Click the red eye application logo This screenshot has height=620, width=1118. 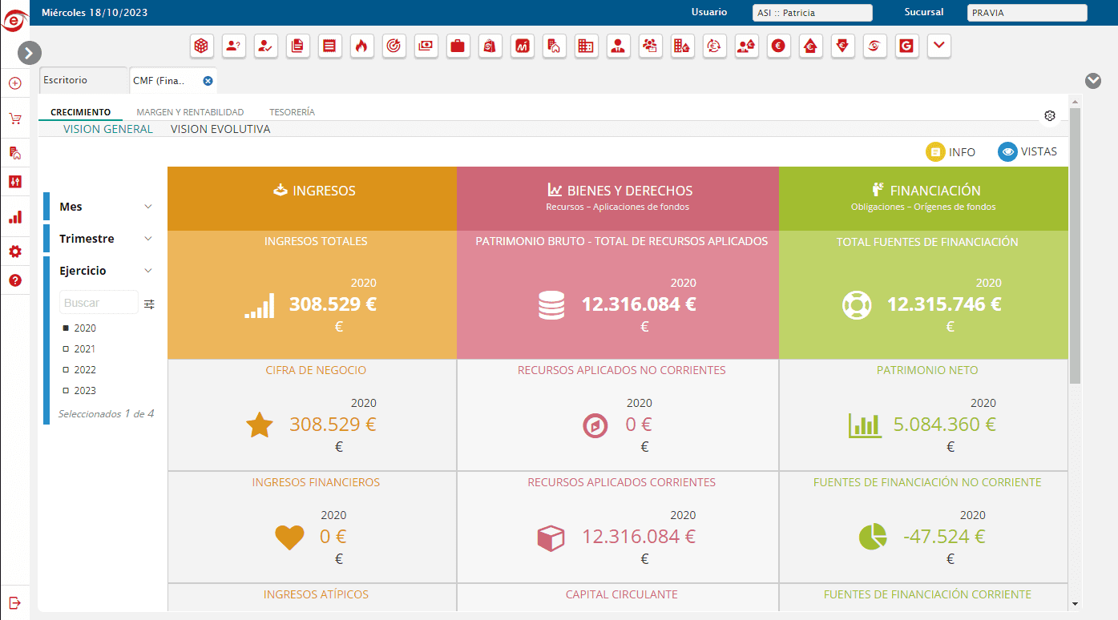14,19
